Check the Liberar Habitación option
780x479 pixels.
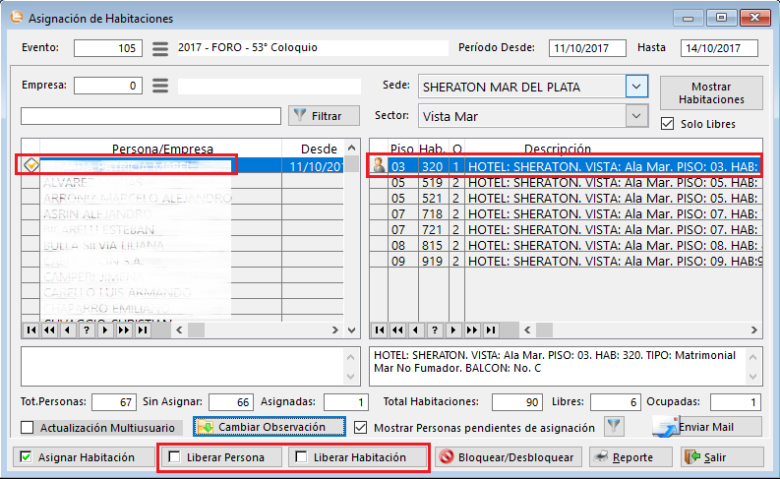click(x=301, y=457)
